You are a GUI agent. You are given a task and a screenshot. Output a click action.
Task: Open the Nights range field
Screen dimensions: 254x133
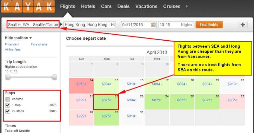point(176,25)
